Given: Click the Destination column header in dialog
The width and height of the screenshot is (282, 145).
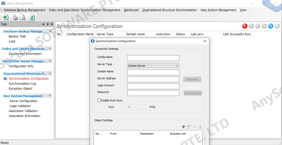Looking at the screenshot, I should pyautogui.click(x=153, y=134).
